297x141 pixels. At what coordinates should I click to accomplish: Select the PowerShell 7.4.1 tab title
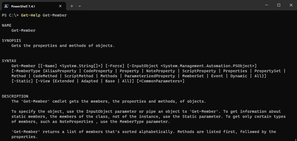23,6
